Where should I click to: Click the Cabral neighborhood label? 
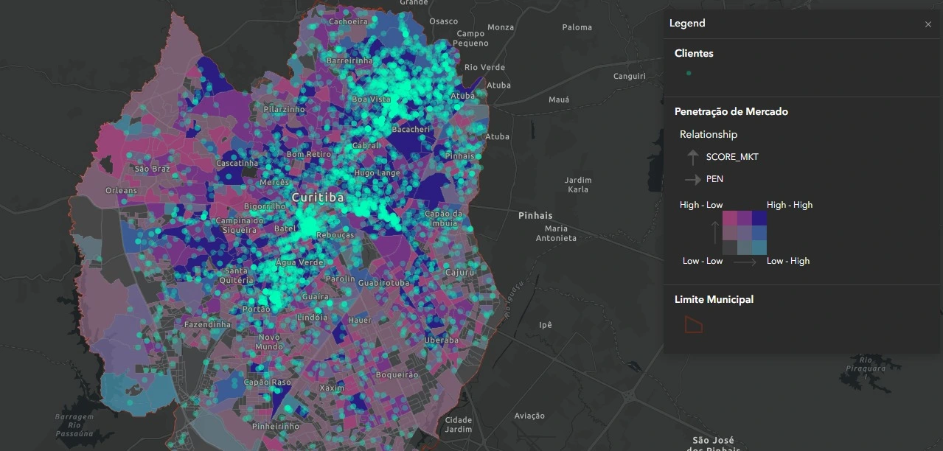click(x=366, y=146)
